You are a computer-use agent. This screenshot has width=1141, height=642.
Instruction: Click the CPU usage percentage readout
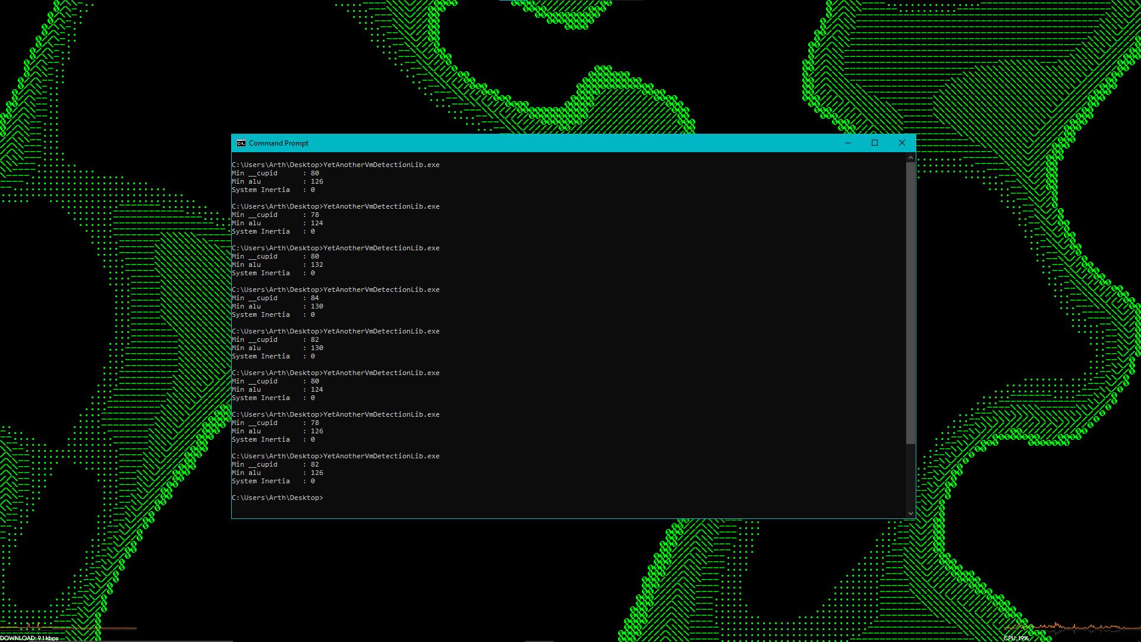(1016, 638)
